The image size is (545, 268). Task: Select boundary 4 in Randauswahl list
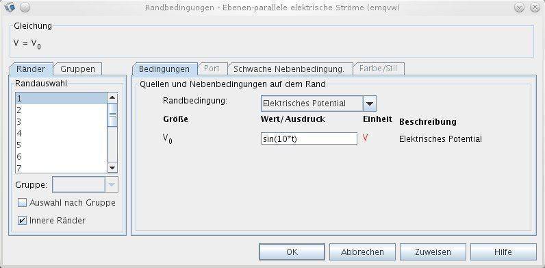pos(61,133)
